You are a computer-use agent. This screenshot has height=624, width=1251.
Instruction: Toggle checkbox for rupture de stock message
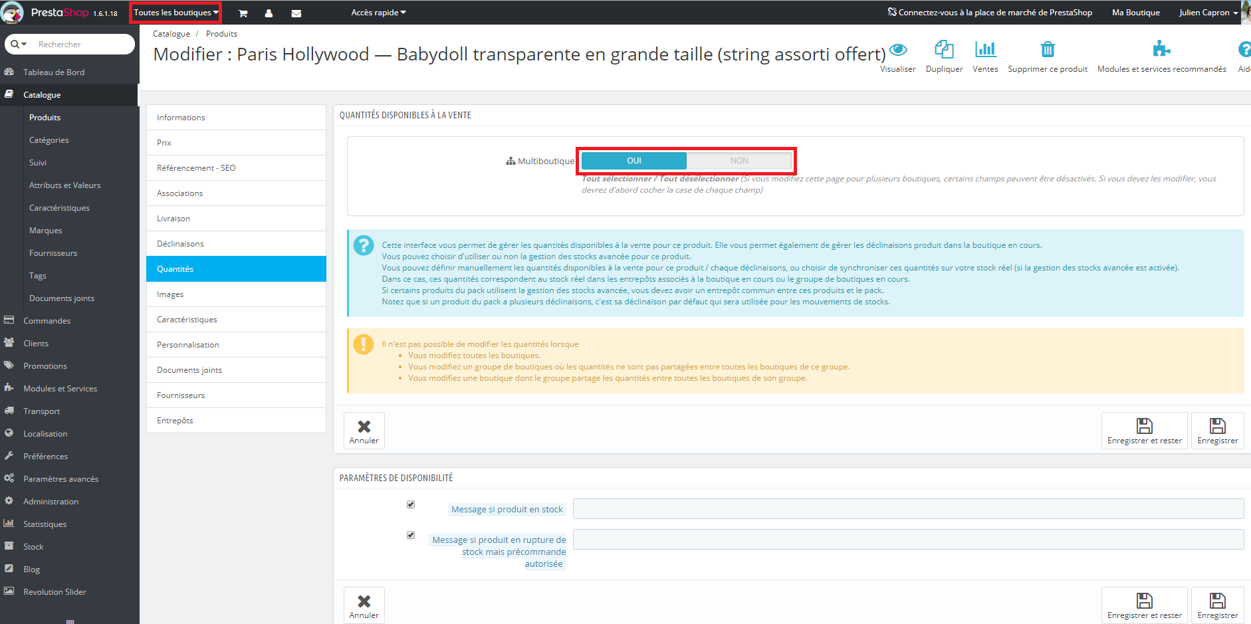pos(411,535)
